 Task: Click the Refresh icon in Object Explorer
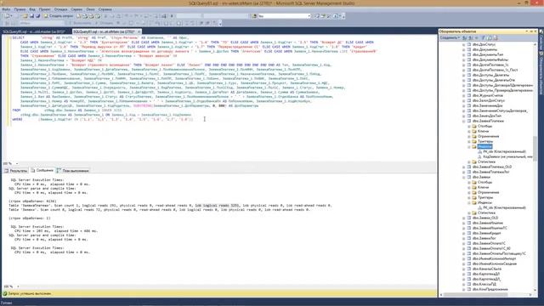point(489,37)
